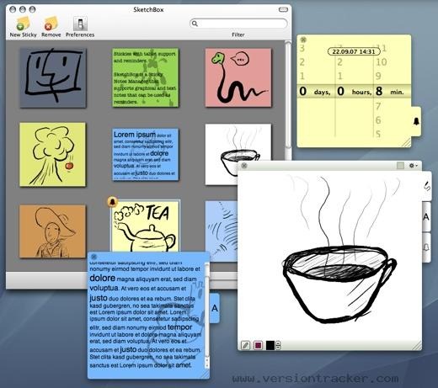
Task: Click the word "voluptua" in blue sticky
Action: tap(104, 288)
